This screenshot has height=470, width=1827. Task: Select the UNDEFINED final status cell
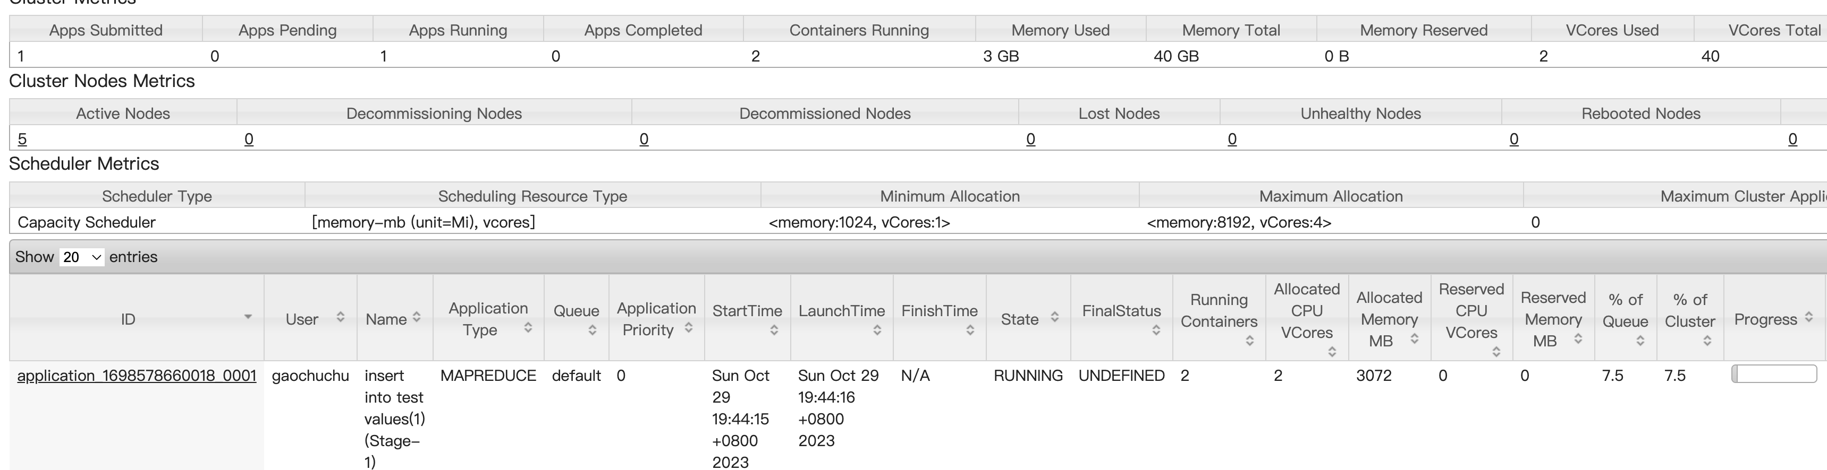pos(1121,375)
